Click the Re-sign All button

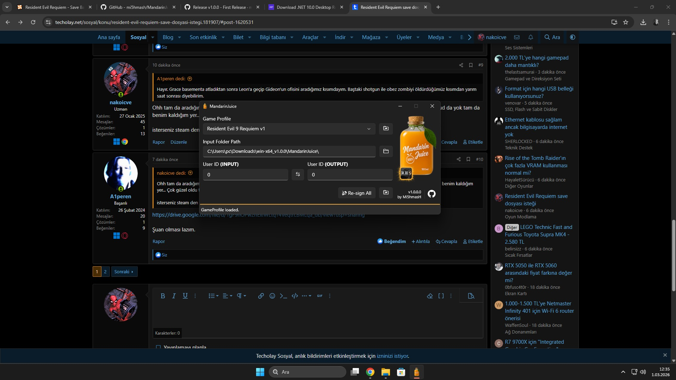[356, 193]
